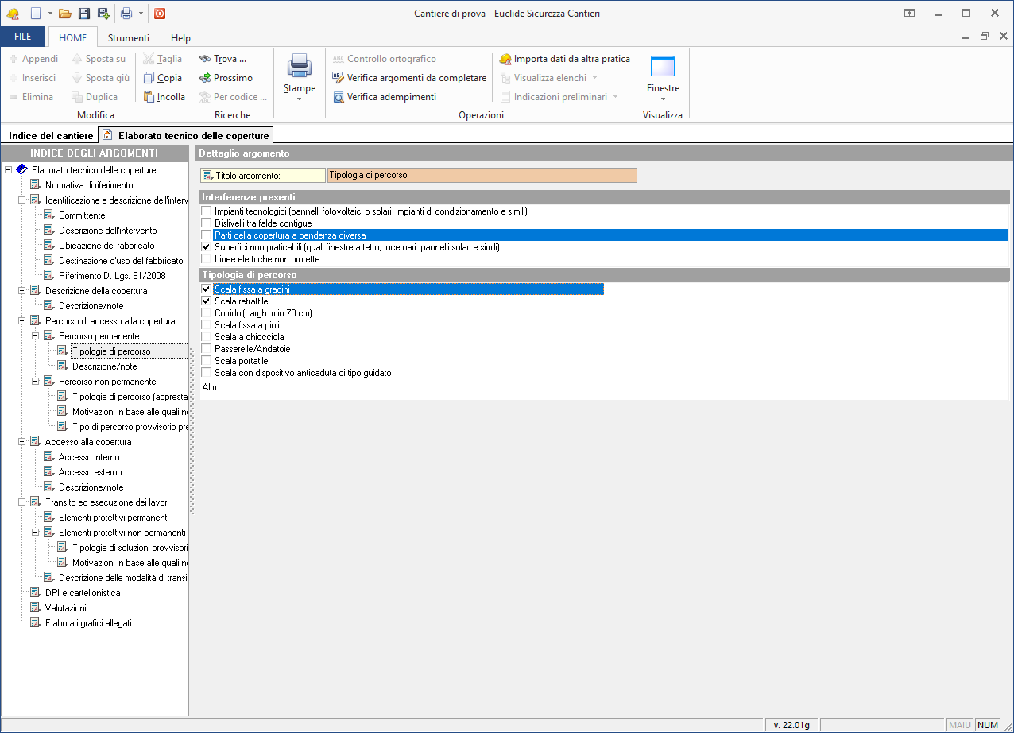Image resolution: width=1014 pixels, height=733 pixels.
Task: Check the Scala a chiocciola option
Action: (207, 337)
